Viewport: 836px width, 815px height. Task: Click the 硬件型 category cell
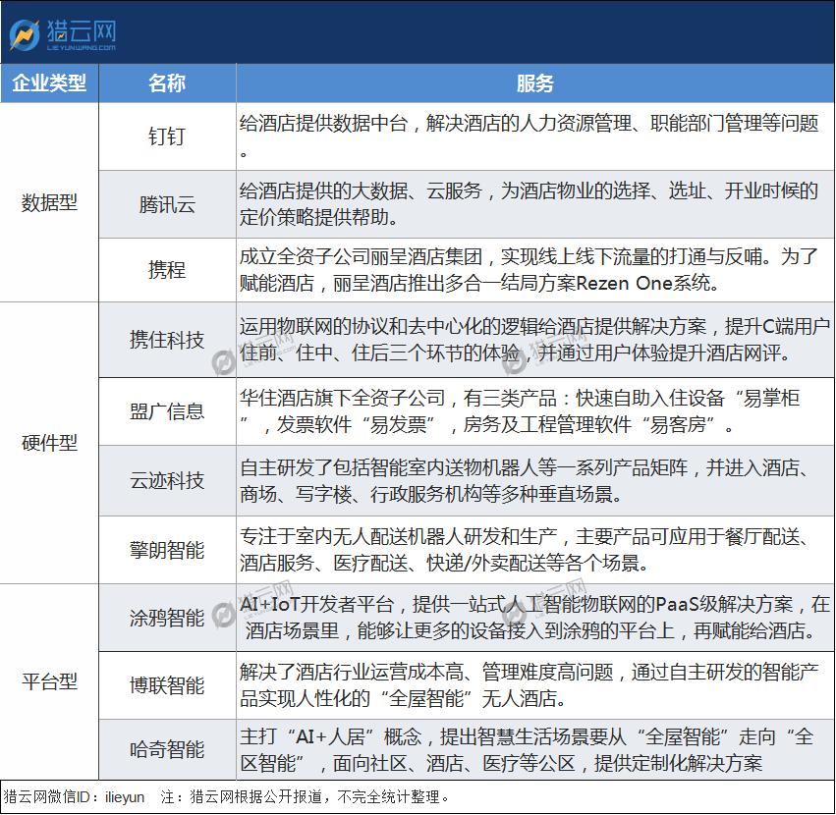click(49, 443)
